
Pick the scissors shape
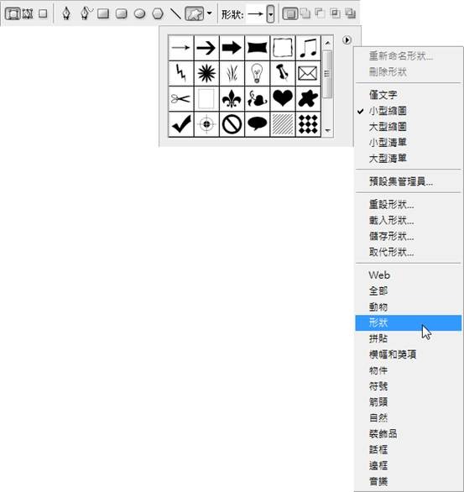[181, 98]
